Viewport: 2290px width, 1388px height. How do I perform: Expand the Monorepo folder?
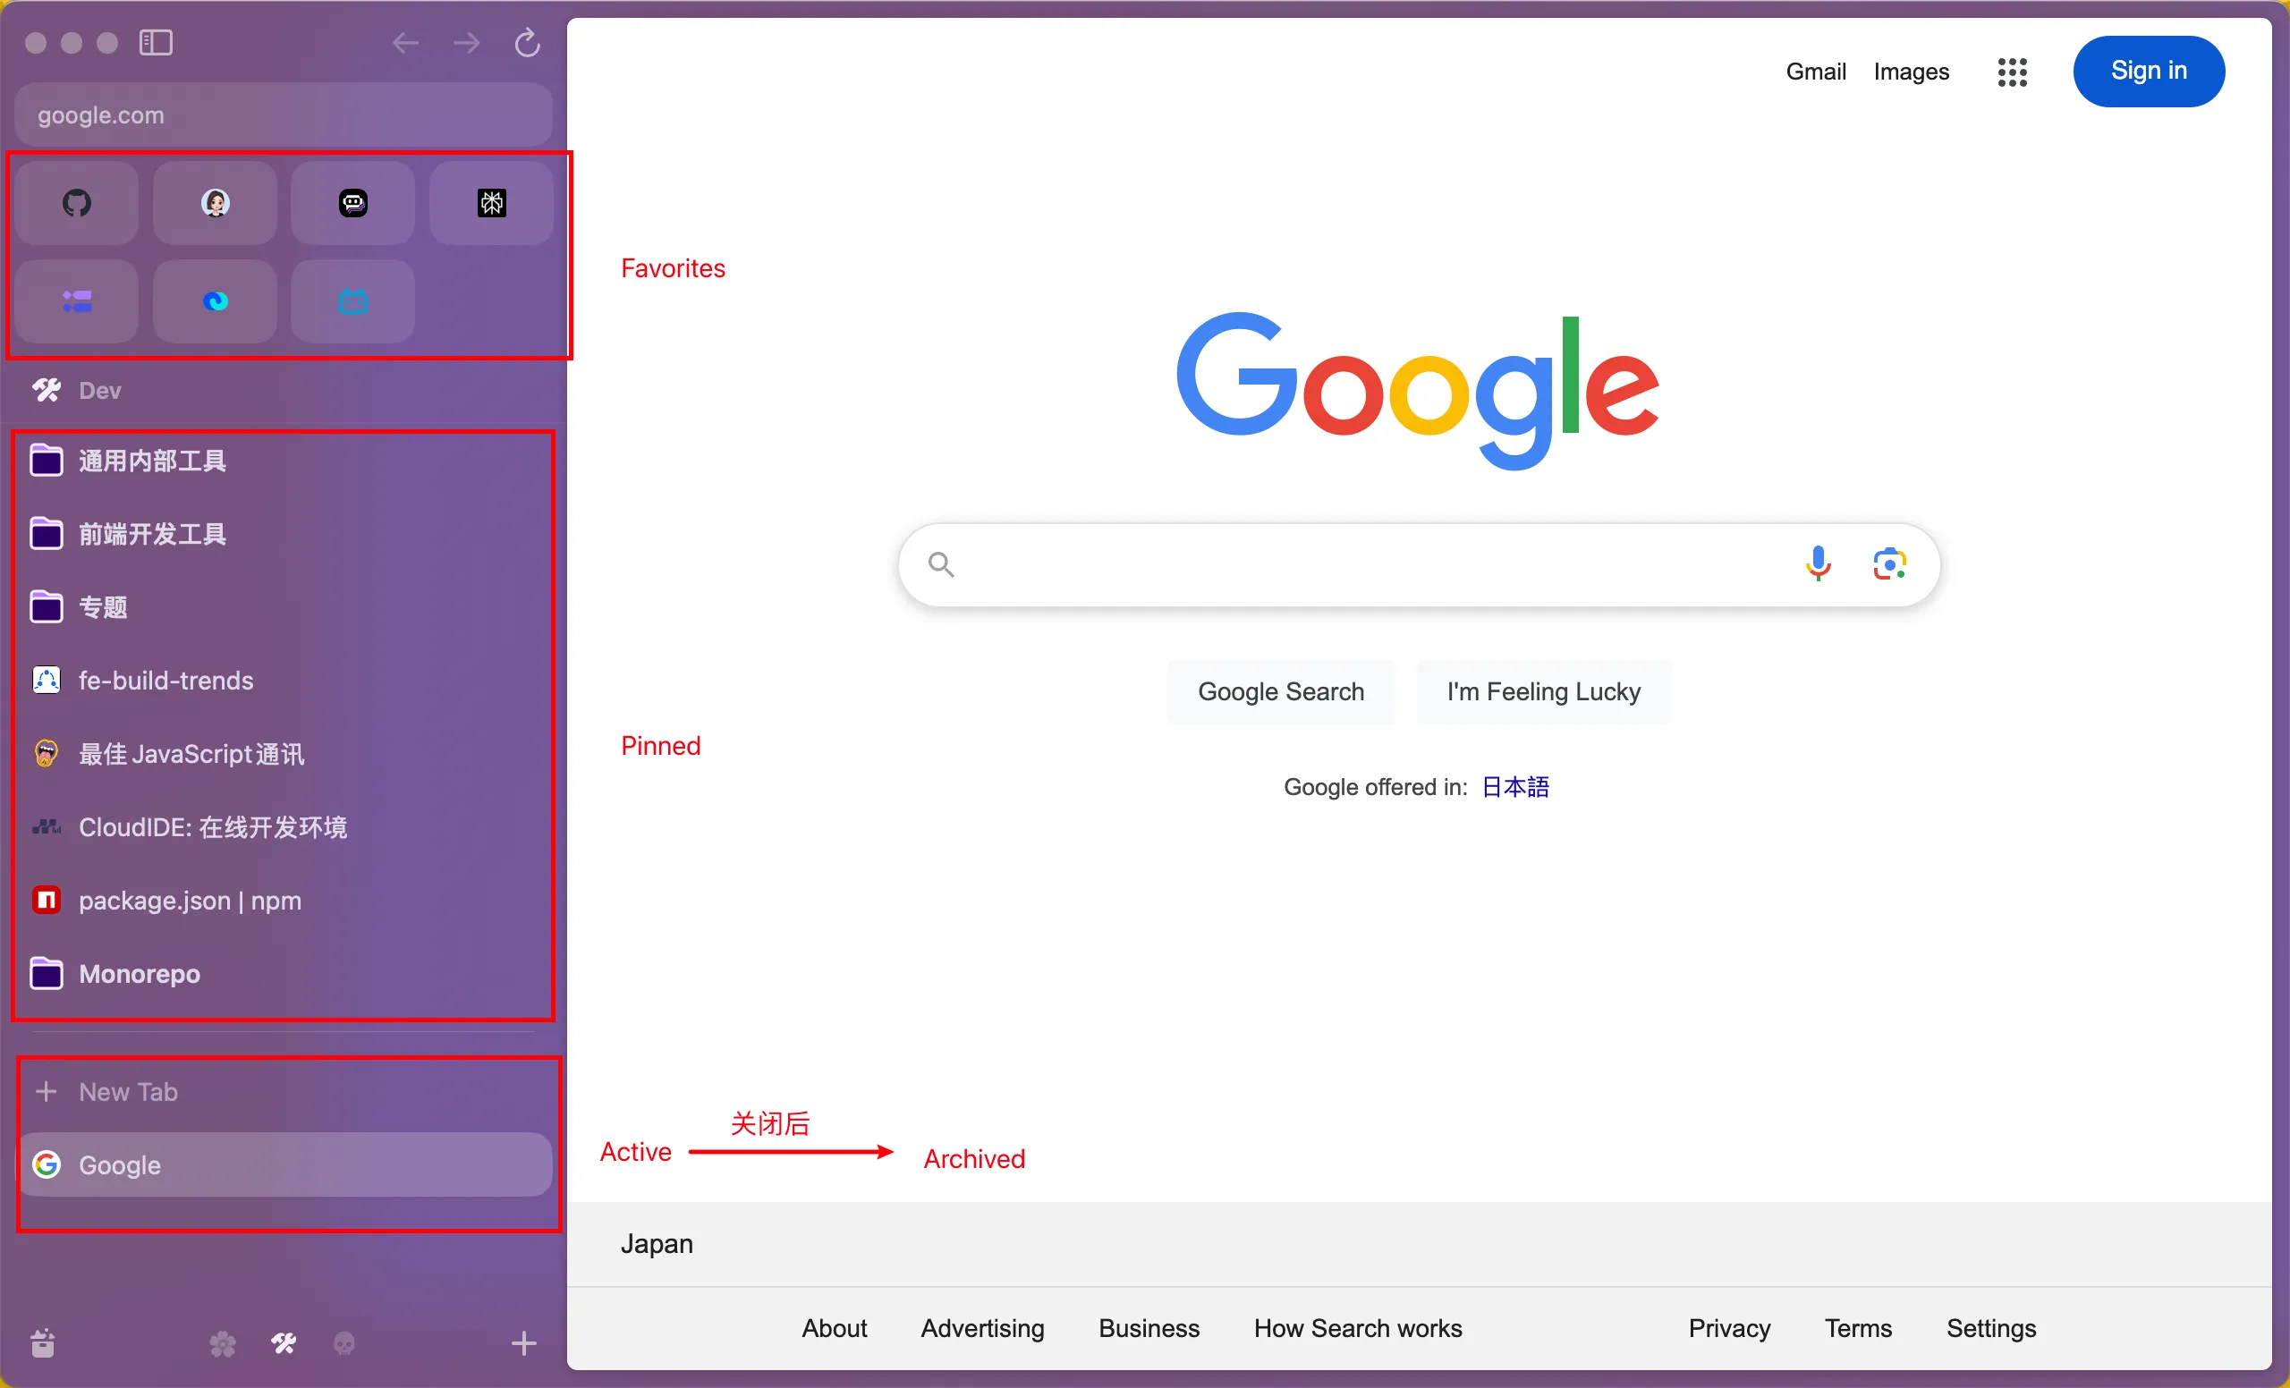(140, 974)
